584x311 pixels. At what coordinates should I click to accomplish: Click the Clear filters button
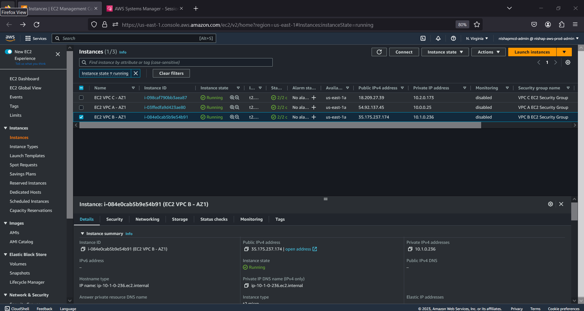pyautogui.click(x=171, y=73)
